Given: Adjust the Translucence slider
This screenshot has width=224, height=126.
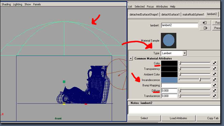Looking at the screenshot, I should (194, 96).
